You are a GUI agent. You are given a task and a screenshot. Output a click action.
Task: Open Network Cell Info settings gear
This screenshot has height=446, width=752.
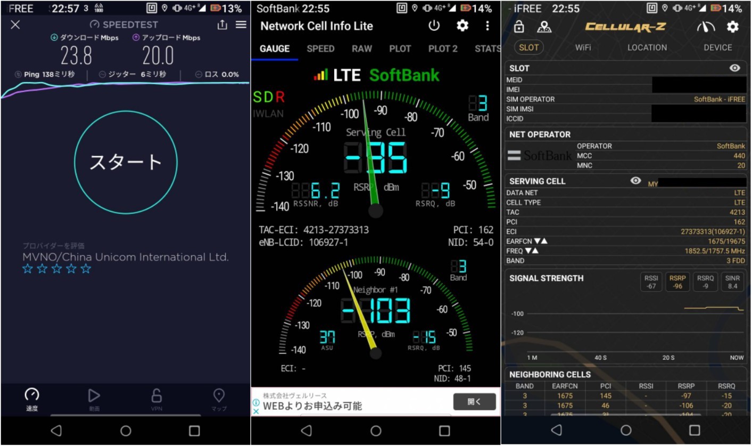pyautogui.click(x=462, y=26)
